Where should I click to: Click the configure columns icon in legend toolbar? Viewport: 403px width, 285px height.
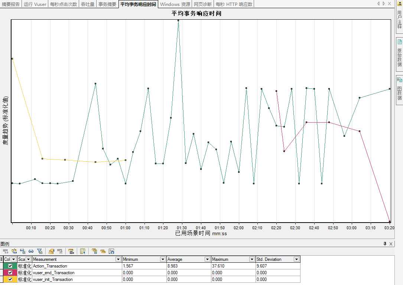pyautogui.click(x=82, y=251)
